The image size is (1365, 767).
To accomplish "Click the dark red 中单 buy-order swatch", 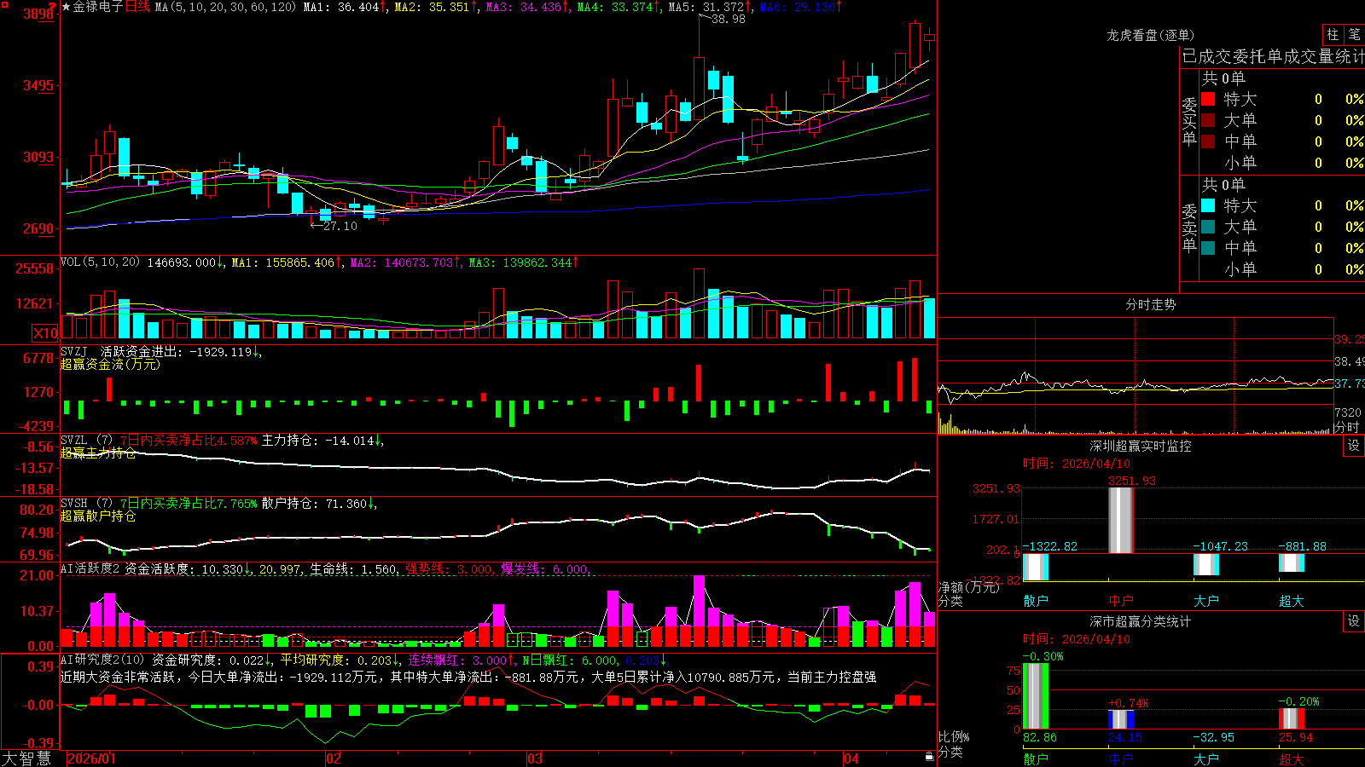I will (1208, 141).
